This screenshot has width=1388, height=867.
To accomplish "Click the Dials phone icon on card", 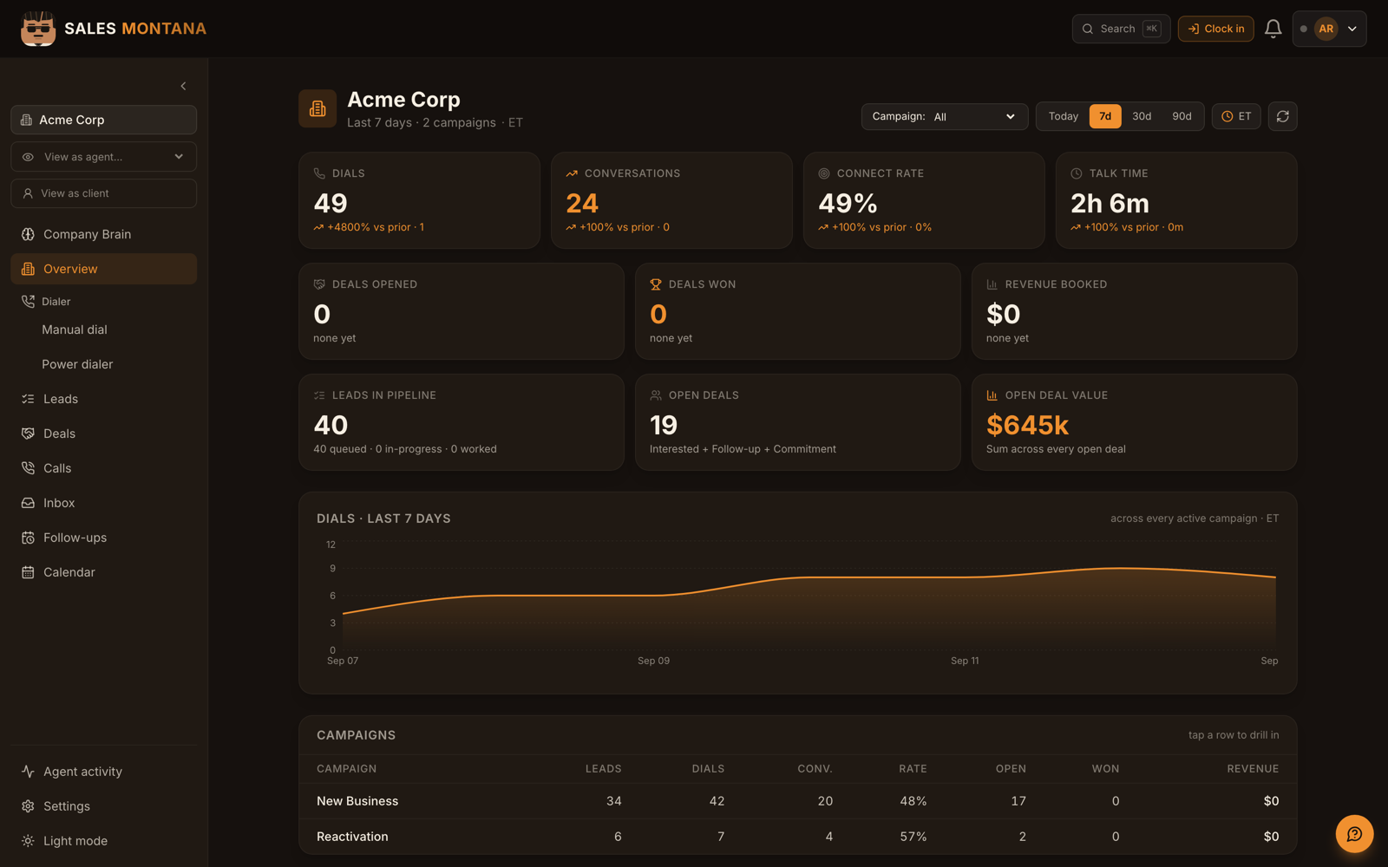I will click(x=319, y=173).
